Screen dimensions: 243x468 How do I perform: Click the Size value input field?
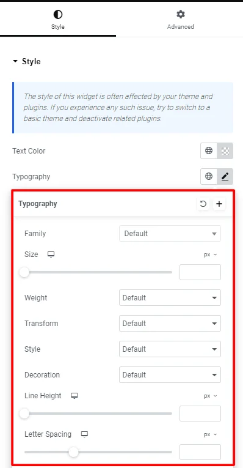coord(200,272)
